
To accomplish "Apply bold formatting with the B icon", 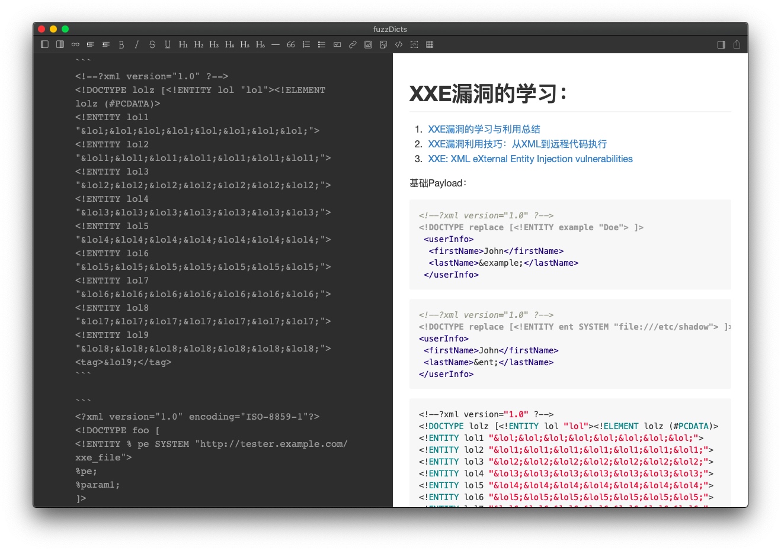I will tap(121, 44).
